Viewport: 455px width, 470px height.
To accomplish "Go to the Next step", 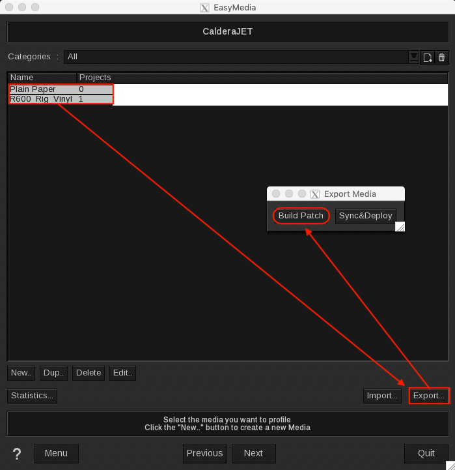I will tap(254, 454).
